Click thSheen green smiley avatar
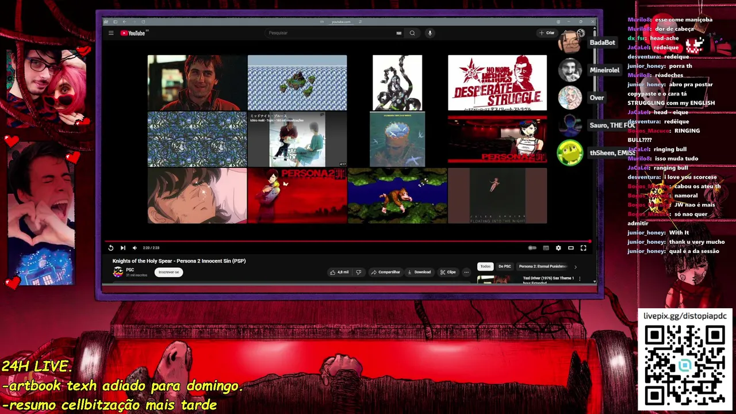The height and width of the screenshot is (414, 736). tap(570, 153)
